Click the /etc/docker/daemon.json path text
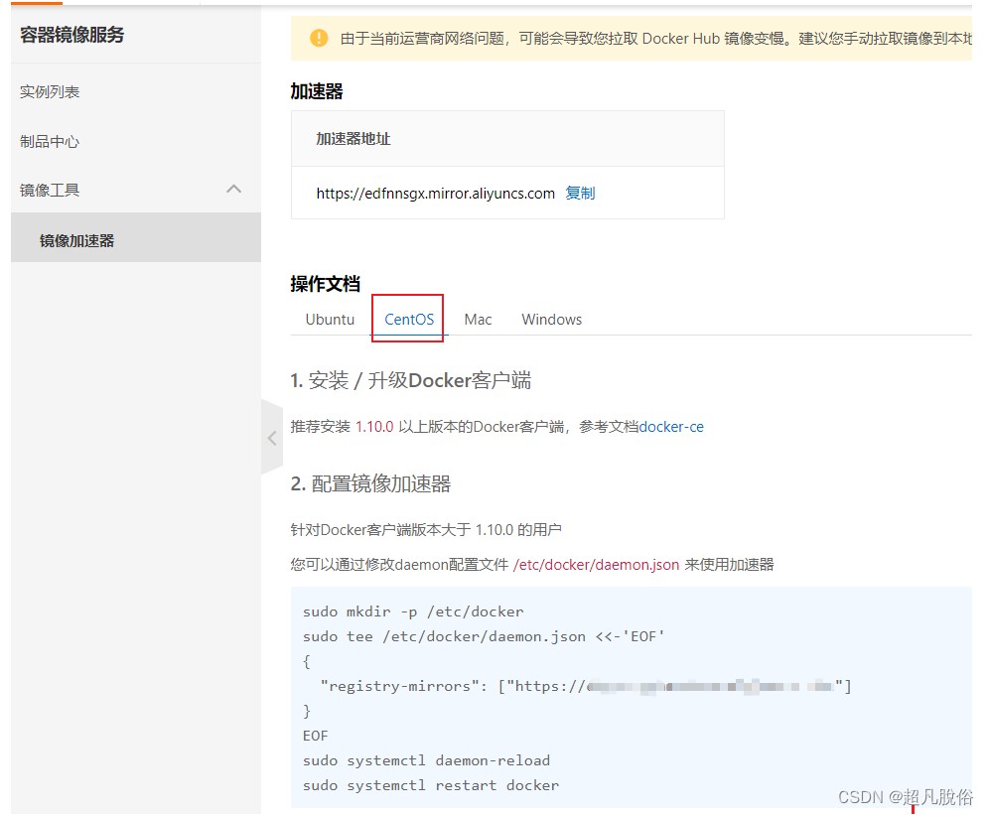The width and height of the screenshot is (989, 815). [596, 565]
